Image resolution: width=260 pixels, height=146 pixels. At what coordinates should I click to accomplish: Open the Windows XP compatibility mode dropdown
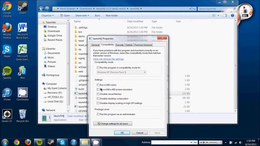tap(121, 72)
